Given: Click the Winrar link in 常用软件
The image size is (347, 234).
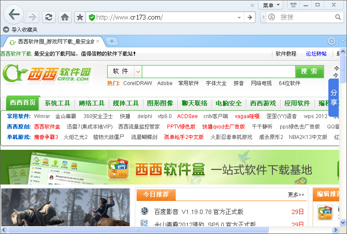Looking at the screenshot, I should click(42, 116).
